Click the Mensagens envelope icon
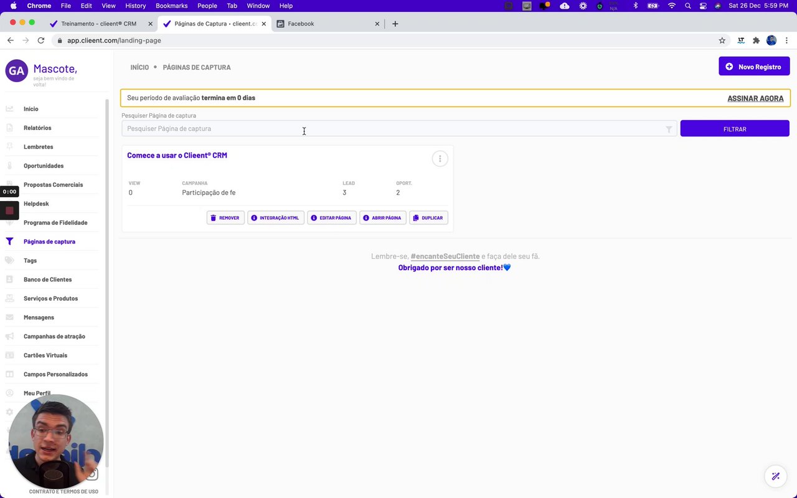The height and width of the screenshot is (498, 797). 10,317
